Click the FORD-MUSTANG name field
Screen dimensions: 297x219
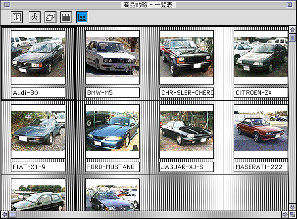point(112,167)
